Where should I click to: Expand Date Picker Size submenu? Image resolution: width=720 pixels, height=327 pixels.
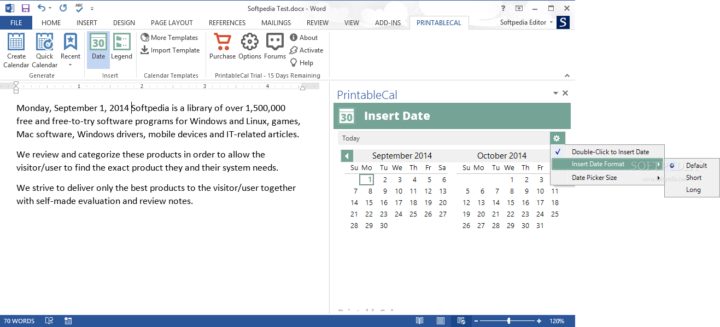(x=607, y=178)
